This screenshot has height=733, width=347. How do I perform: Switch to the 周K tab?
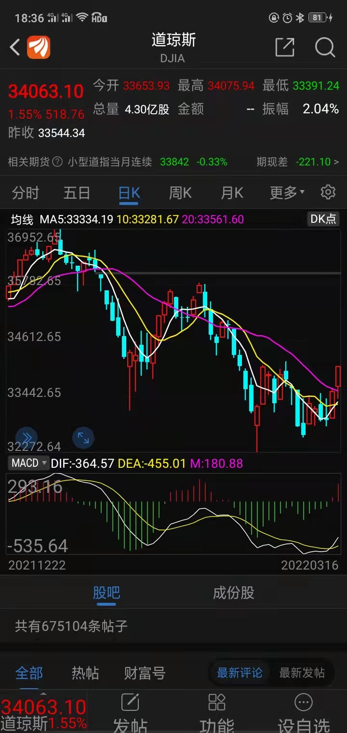(180, 193)
